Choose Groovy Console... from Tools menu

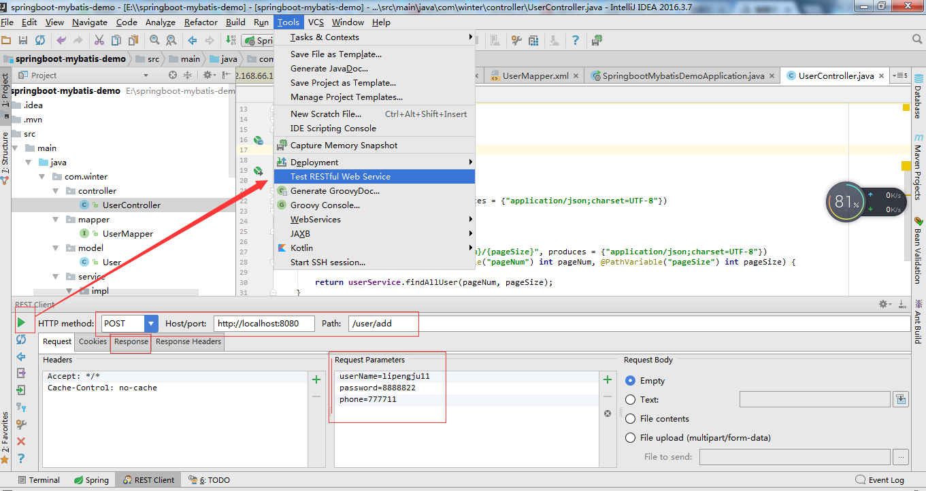374,205
